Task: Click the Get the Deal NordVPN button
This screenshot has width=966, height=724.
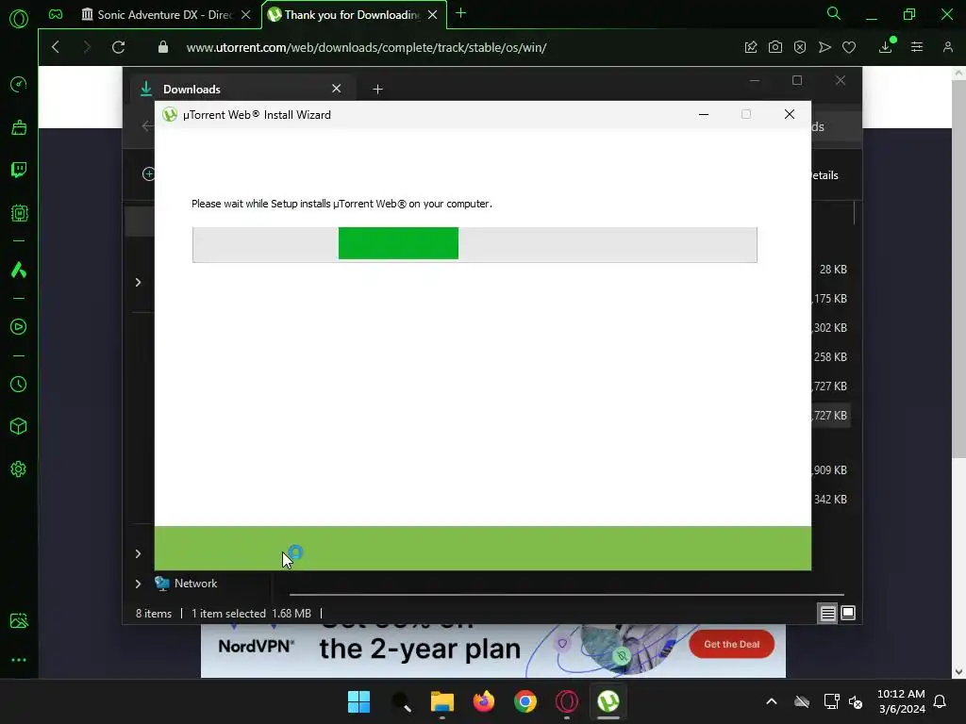Action: point(731,644)
